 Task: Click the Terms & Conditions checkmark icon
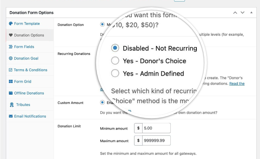(x=10, y=70)
